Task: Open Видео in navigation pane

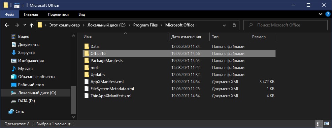Action: pyautogui.click(x=24, y=37)
